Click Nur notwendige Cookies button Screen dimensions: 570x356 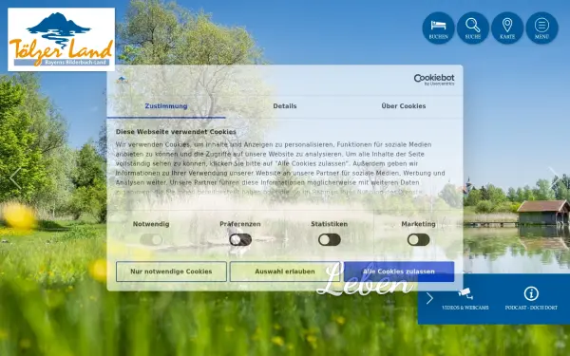[171, 272]
